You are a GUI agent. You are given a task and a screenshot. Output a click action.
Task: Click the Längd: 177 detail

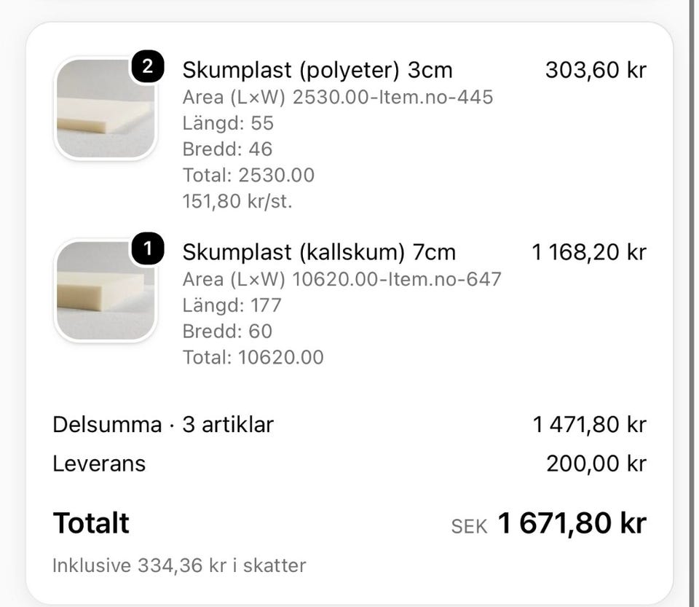[x=232, y=305]
